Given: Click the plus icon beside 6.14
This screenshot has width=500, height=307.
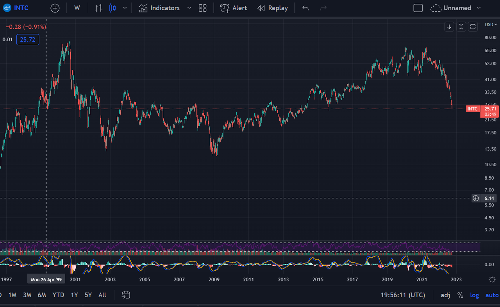Looking at the screenshot, I should coord(476,198).
